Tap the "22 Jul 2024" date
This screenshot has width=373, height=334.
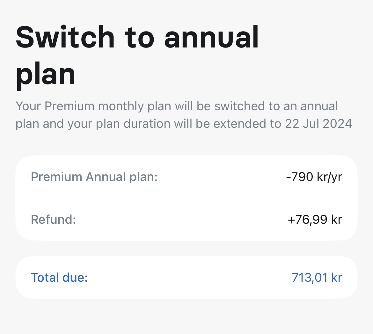point(318,124)
